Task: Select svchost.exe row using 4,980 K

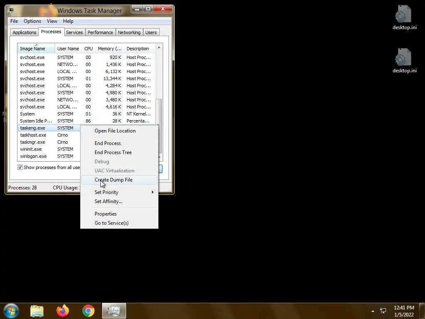Action: (x=86, y=93)
